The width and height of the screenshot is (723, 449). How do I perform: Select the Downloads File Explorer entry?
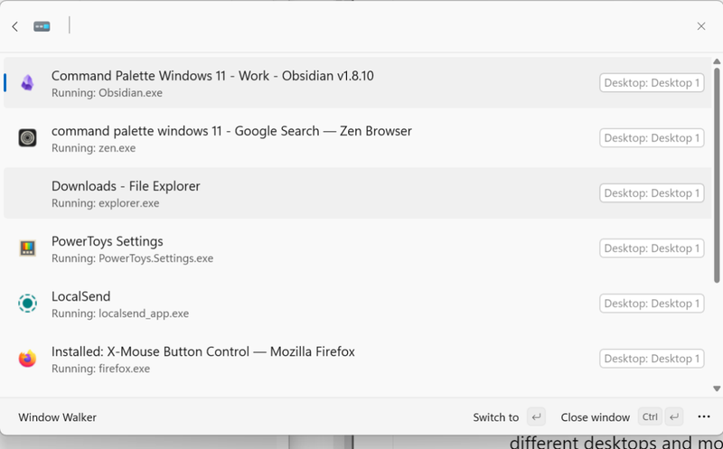coord(126,192)
